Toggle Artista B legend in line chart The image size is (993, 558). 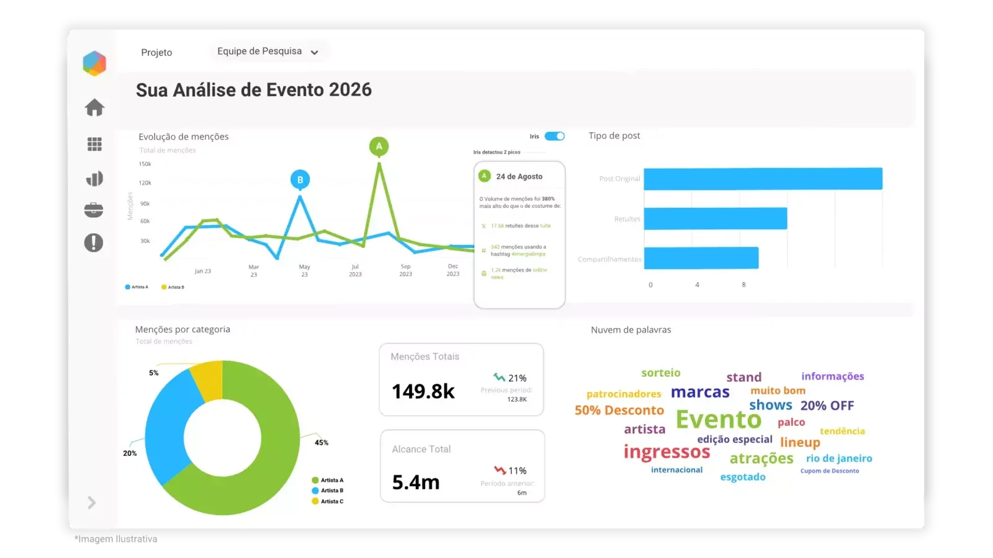pyautogui.click(x=173, y=287)
